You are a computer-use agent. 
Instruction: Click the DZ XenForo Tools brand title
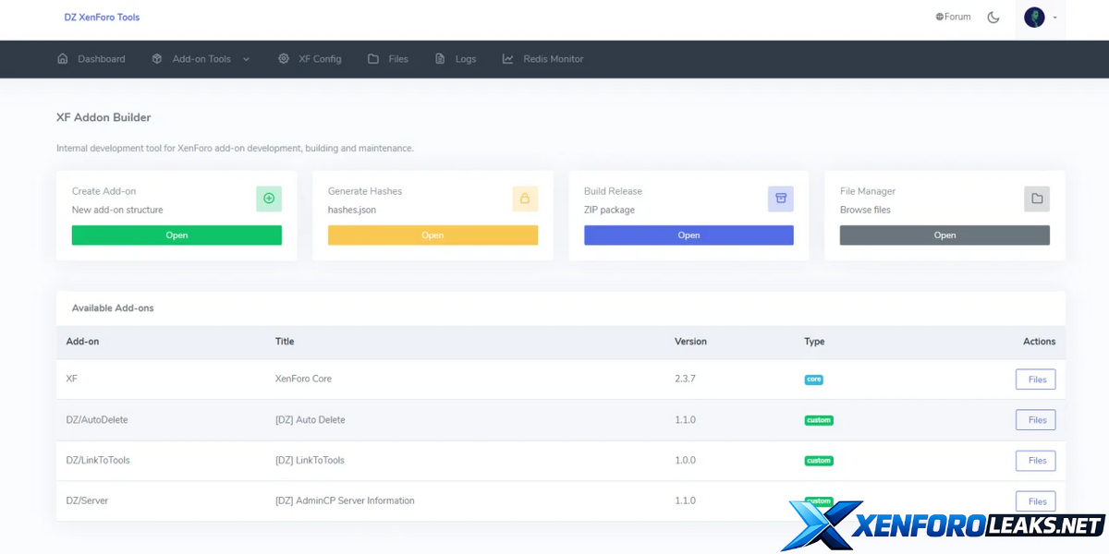pyautogui.click(x=102, y=18)
